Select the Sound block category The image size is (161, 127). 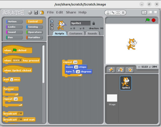click(14, 32)
